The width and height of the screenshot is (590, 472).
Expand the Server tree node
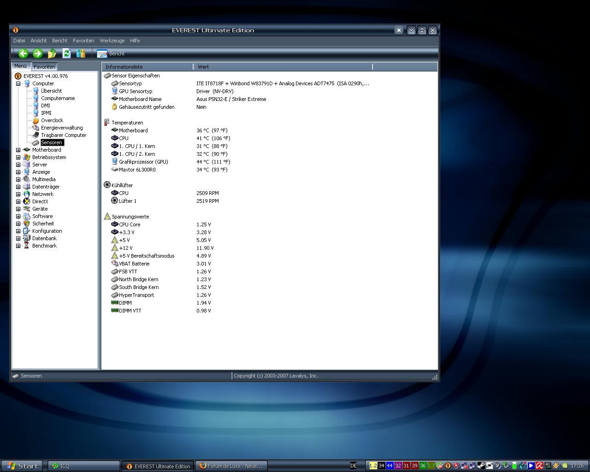pos(18,165)
